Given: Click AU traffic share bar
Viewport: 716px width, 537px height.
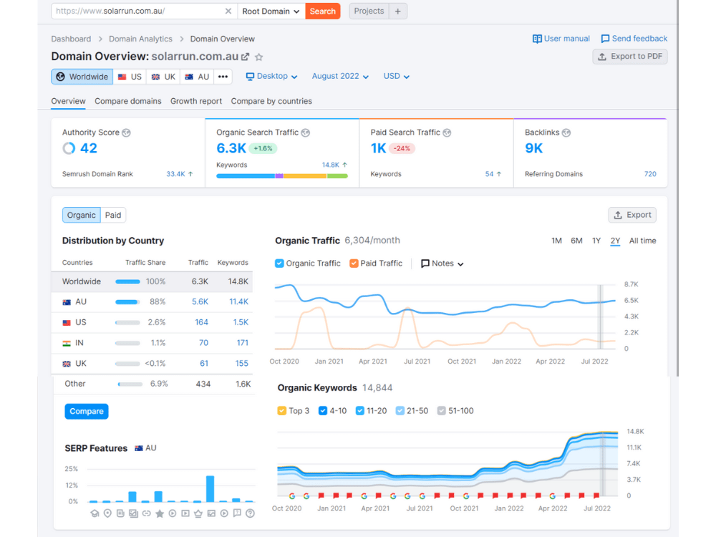Looking at the screenshot, I should 127,302.
